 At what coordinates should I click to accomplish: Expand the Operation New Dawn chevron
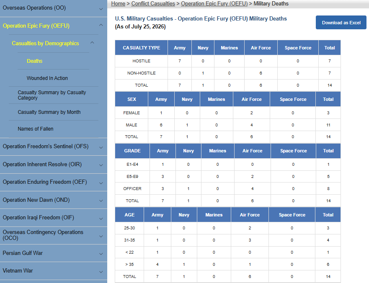pyautogui.click(x=101, y=201)
